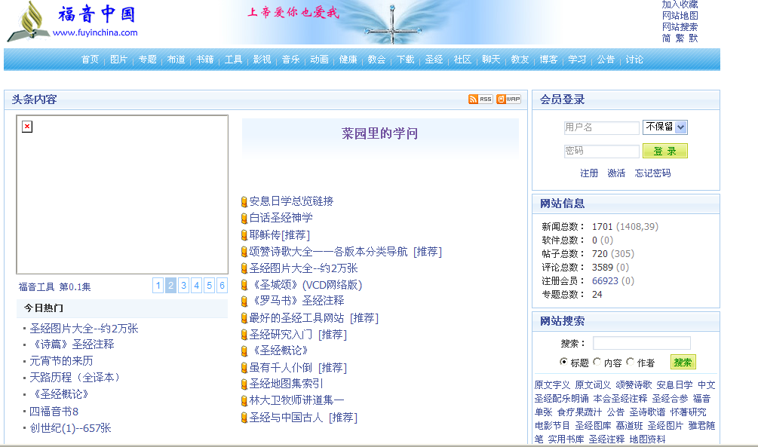Select the 作者 search radio button

tap(631, 362)
